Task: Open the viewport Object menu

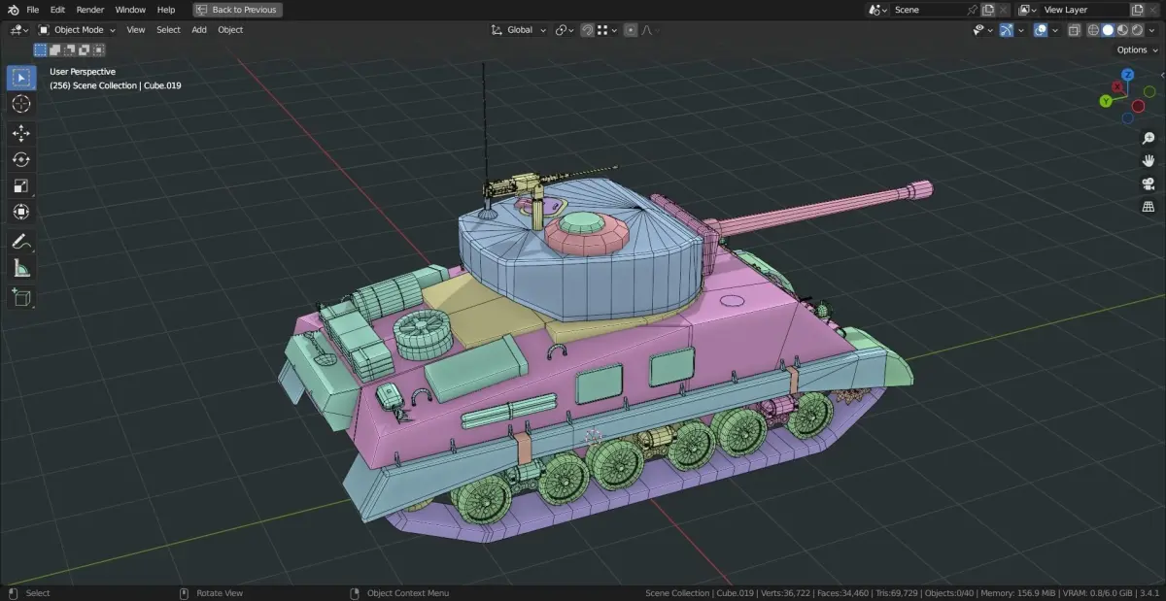Action: click(230, 30)
